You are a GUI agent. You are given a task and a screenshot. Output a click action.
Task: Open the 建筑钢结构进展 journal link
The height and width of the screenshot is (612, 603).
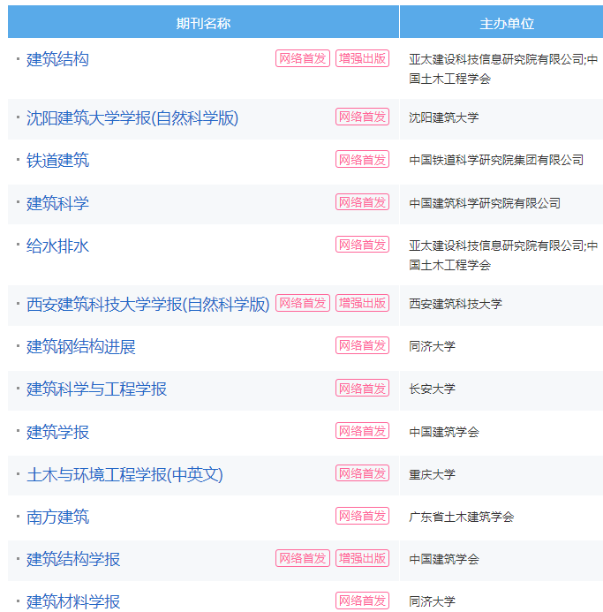click(x=81, y=346)
